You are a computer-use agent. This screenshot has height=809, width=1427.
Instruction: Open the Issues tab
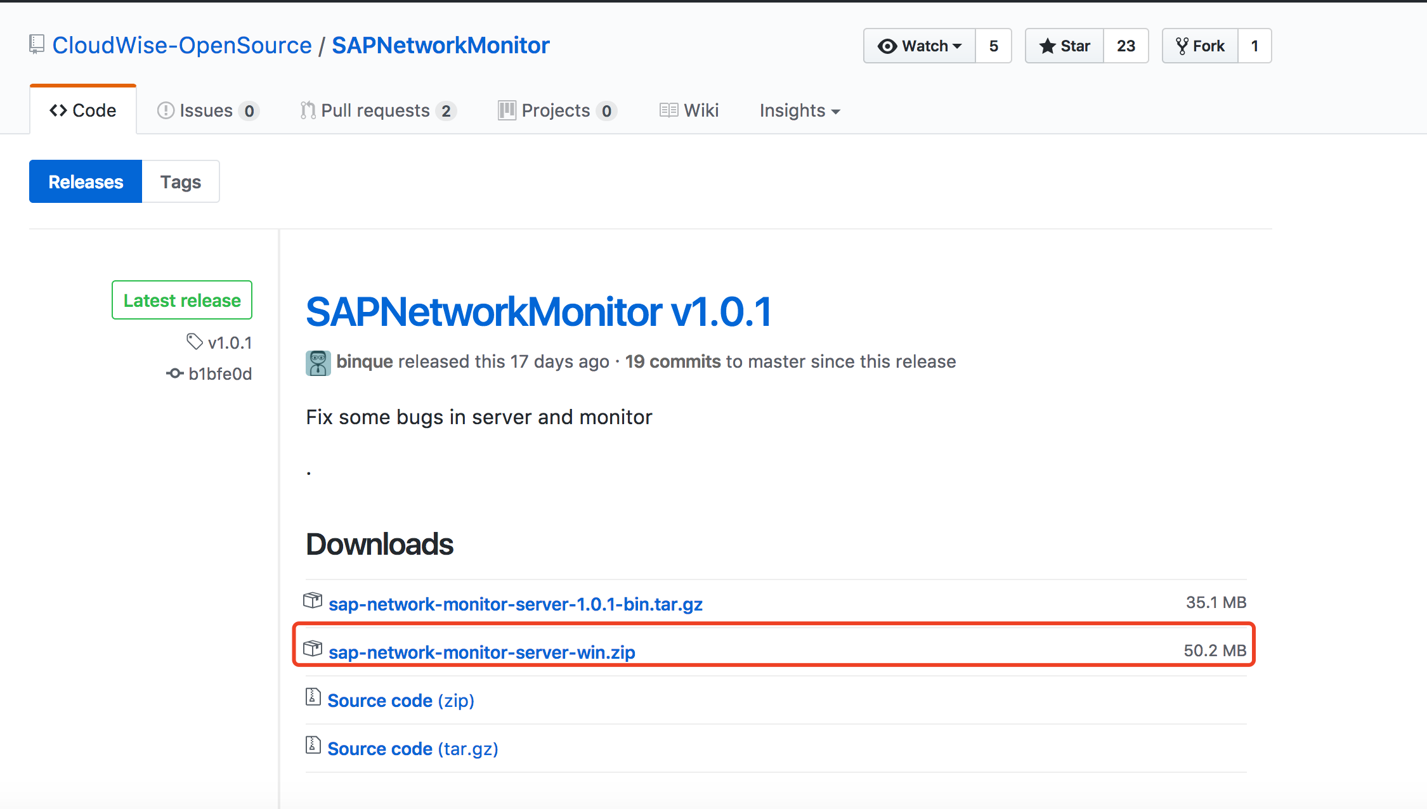point(207,111)
